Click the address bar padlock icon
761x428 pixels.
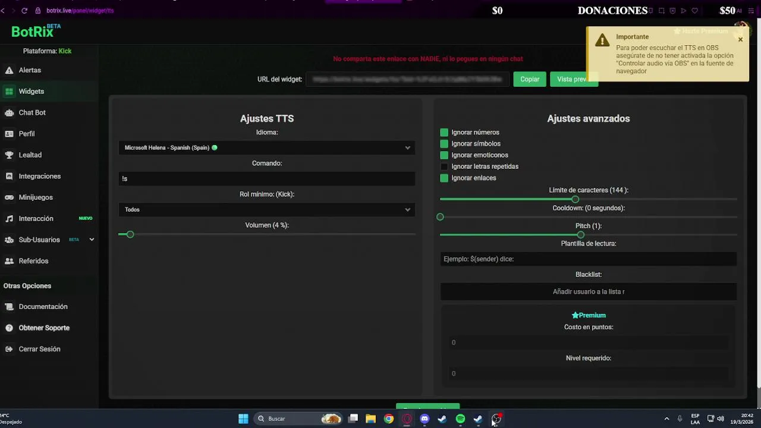pos(38,10)
